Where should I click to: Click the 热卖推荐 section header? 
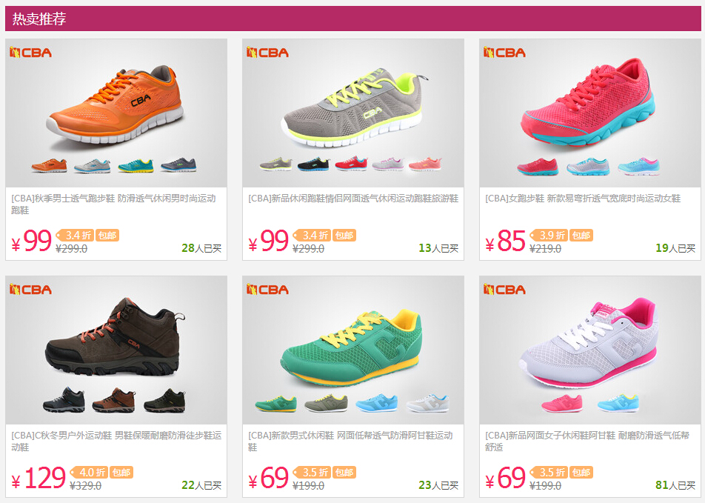click(39, 19)
